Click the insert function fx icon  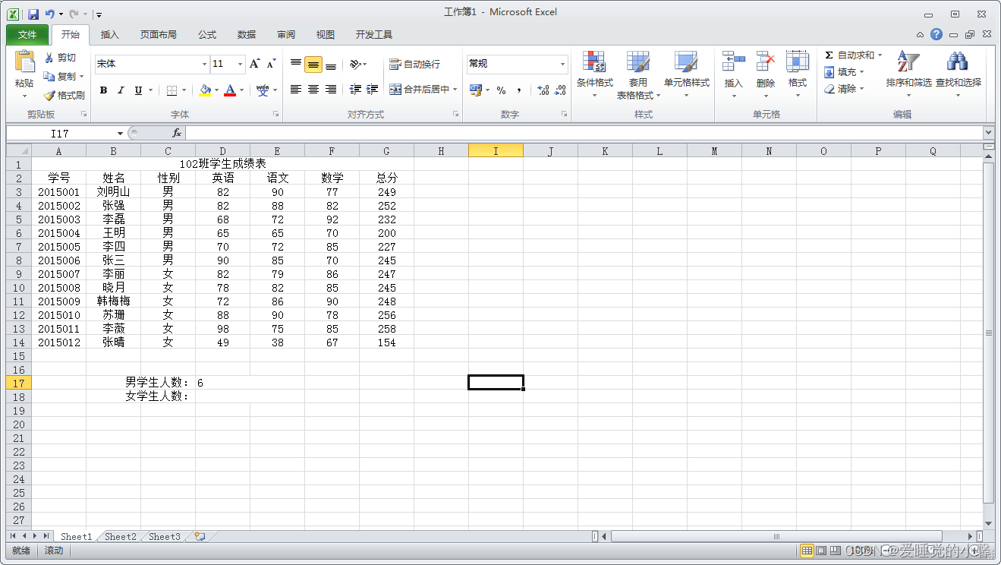click(176, 134)
